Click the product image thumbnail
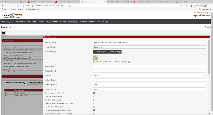Image resolution: width=213 pixels, height=115 pixels. point(95,58)
